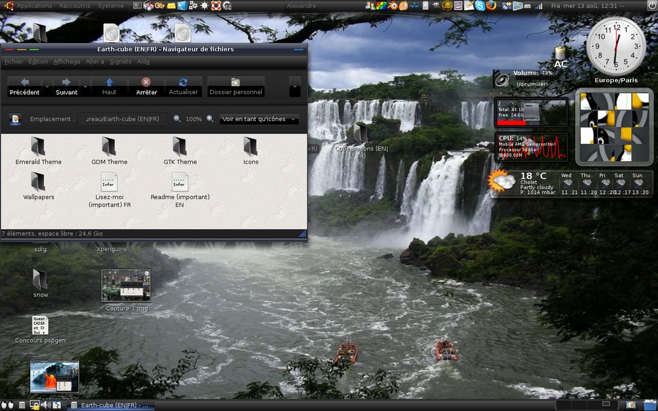The width and height of the screenshot is (658, 411).
Task: Select Readme (important) EN file
Action: (180, 190)
